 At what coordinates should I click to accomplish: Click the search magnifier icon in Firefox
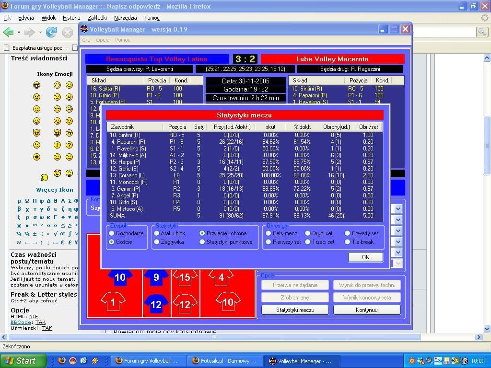click(482, 32)
